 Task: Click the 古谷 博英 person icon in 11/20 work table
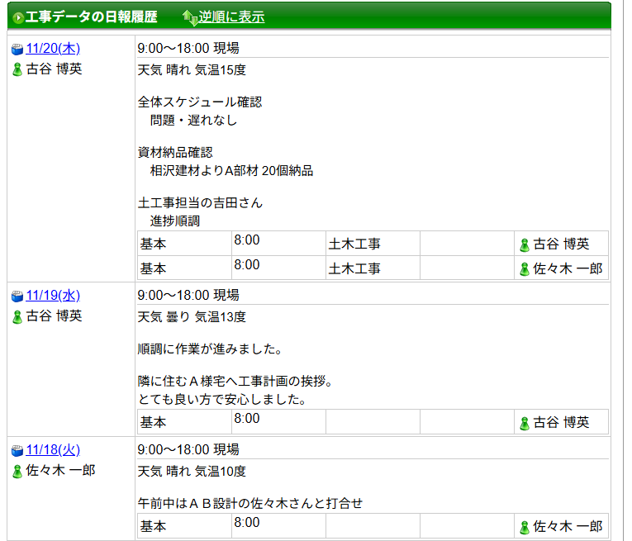tap(524, 244)
